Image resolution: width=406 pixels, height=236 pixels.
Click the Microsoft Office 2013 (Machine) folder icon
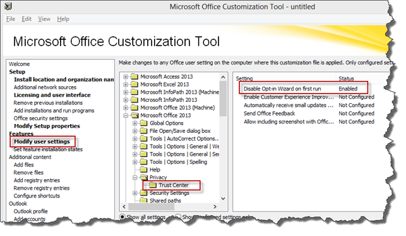[x=134, y=108]
